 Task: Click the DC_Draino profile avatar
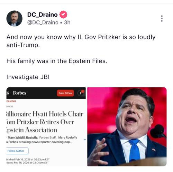pos(15,18)
